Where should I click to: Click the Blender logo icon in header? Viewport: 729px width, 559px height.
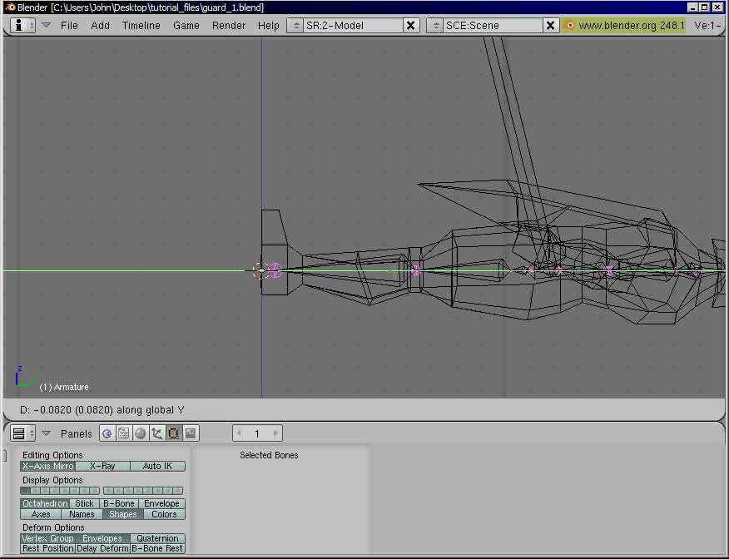(x=20, y=25)
